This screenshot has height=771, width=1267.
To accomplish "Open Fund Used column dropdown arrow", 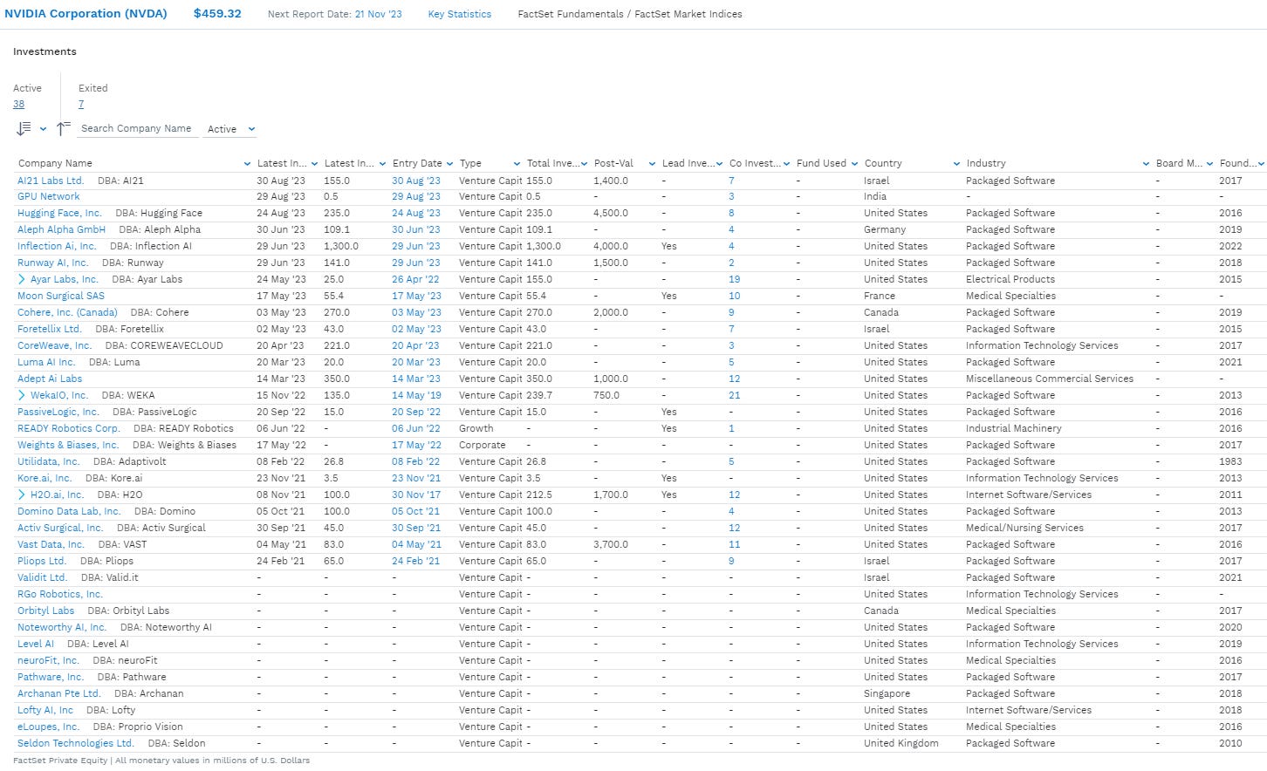I will 854,164.
